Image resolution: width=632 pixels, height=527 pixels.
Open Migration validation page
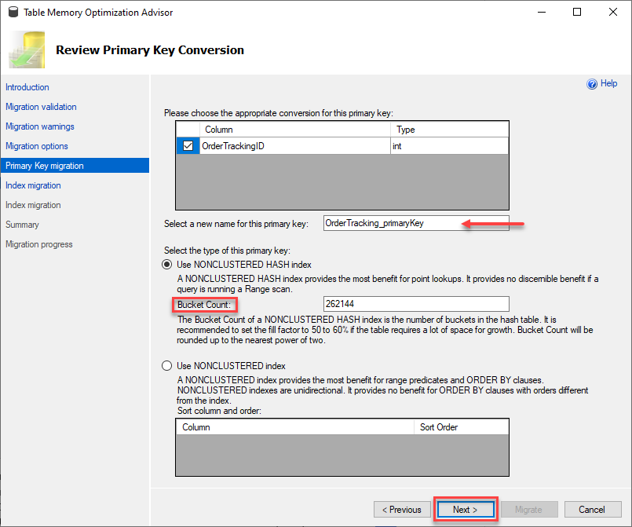(x=41, y=107)
